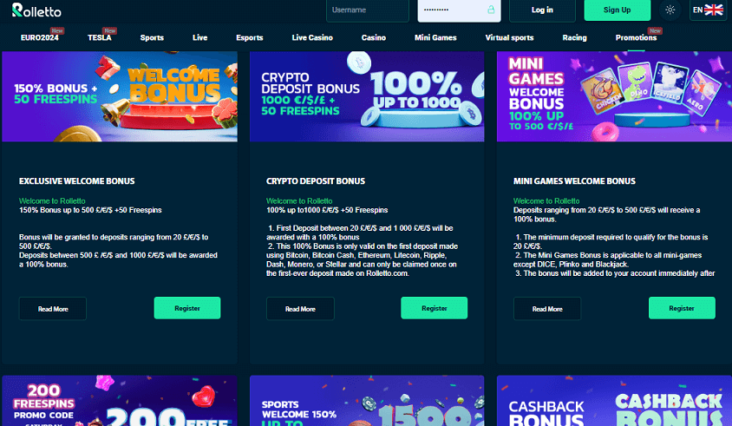Open the Virtual sports section
The height and width of the screenshot is (426, 732).
509,38
